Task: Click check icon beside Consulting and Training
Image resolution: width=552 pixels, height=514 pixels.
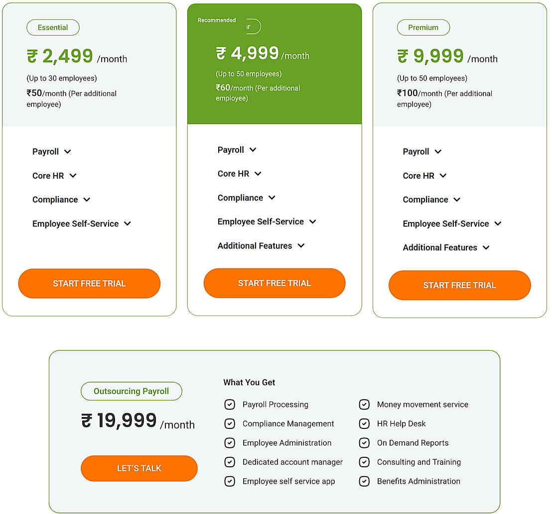Action: 364,462
